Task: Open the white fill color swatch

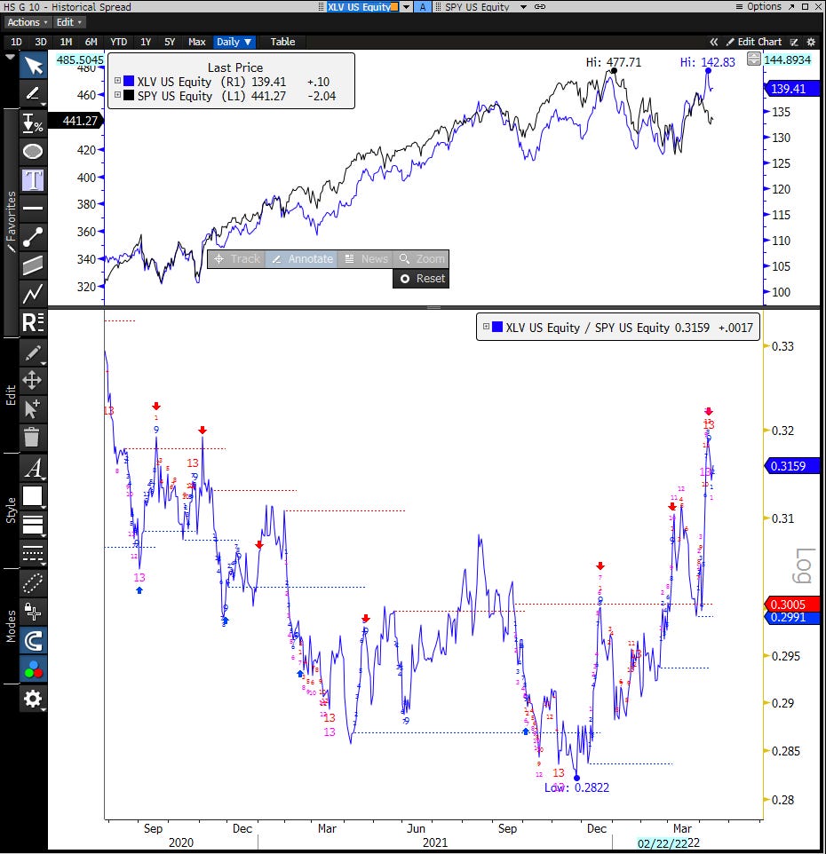Action: coord(33,496)
